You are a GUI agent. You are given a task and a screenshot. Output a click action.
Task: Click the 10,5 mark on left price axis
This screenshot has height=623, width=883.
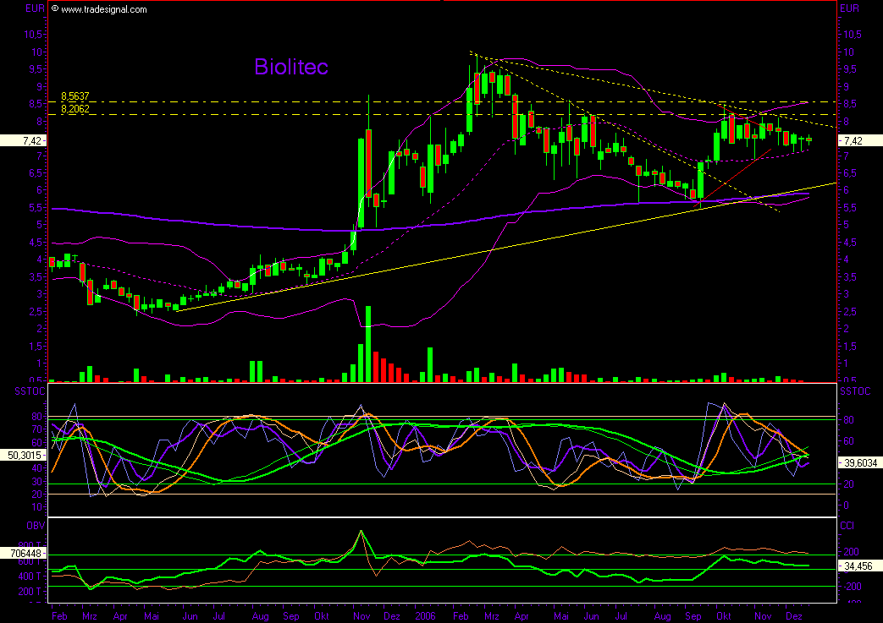[x=33, y=35]
